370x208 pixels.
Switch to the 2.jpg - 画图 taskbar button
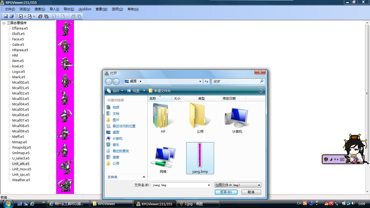(x=198, y=204)
